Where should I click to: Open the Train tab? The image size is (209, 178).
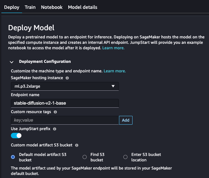pyautogui.click(x=30, y=7)
